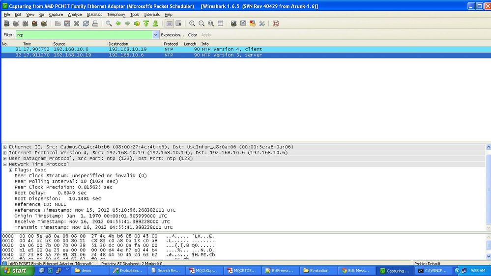
Task: Print packets with the printer icon
Action: [x=95, y=24]
